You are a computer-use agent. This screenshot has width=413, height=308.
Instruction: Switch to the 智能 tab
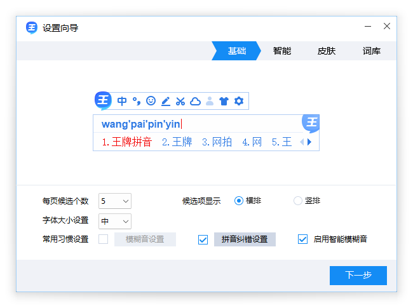click(x=282, y=51)
